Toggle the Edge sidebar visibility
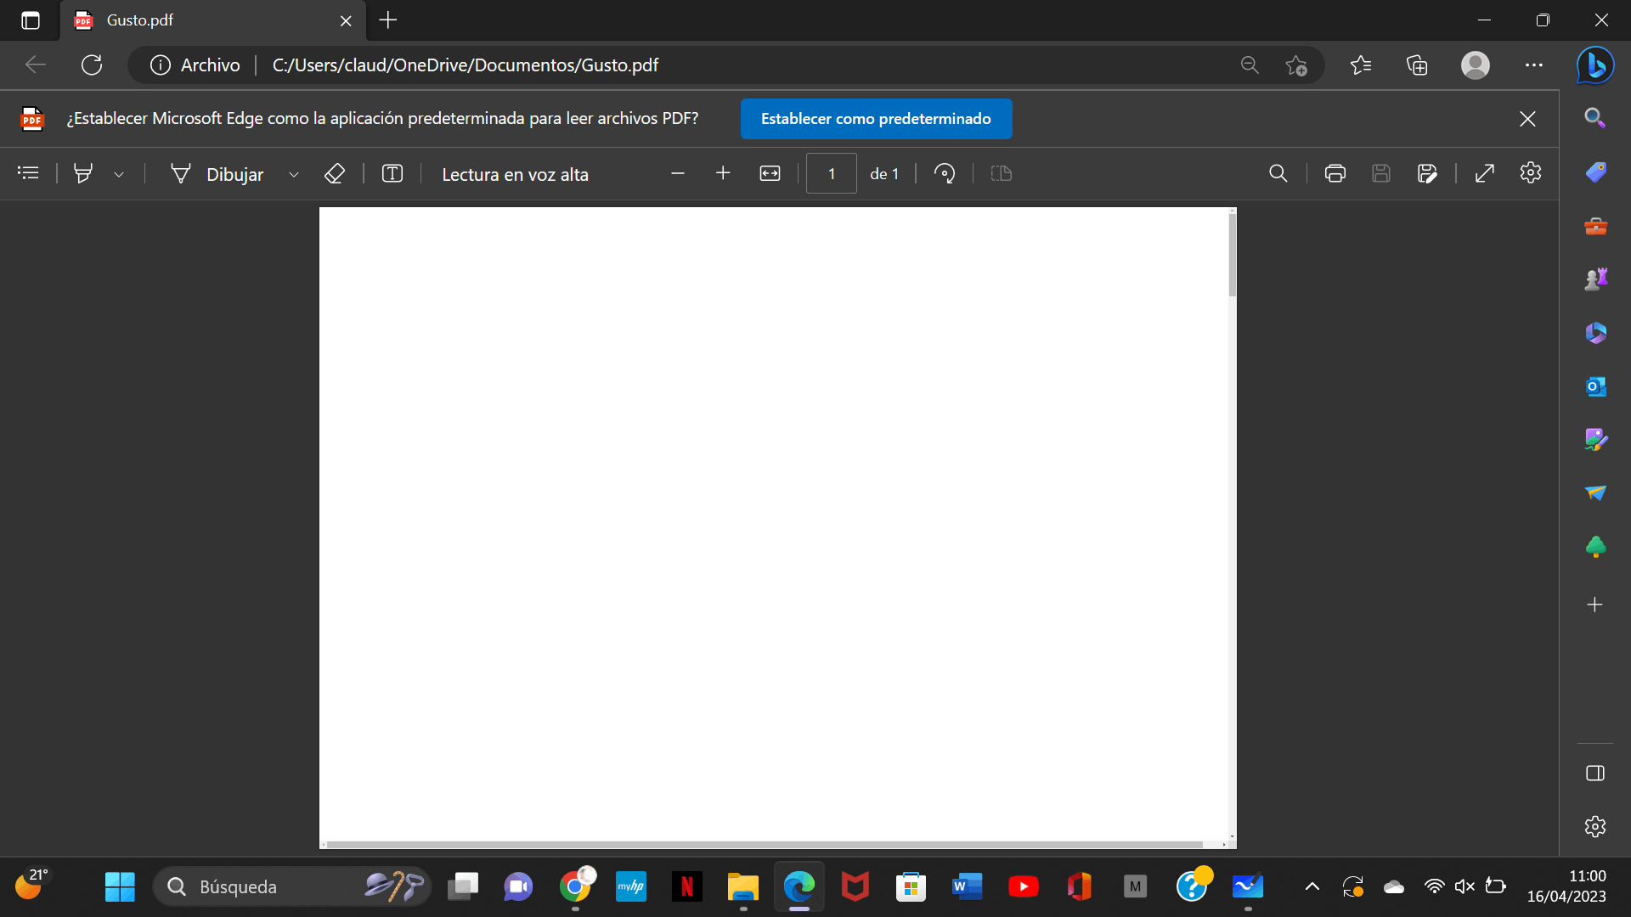Image resolution: width=1631 pixels, height=917 pixels. pyautogui.click(x=1594, y=773)
